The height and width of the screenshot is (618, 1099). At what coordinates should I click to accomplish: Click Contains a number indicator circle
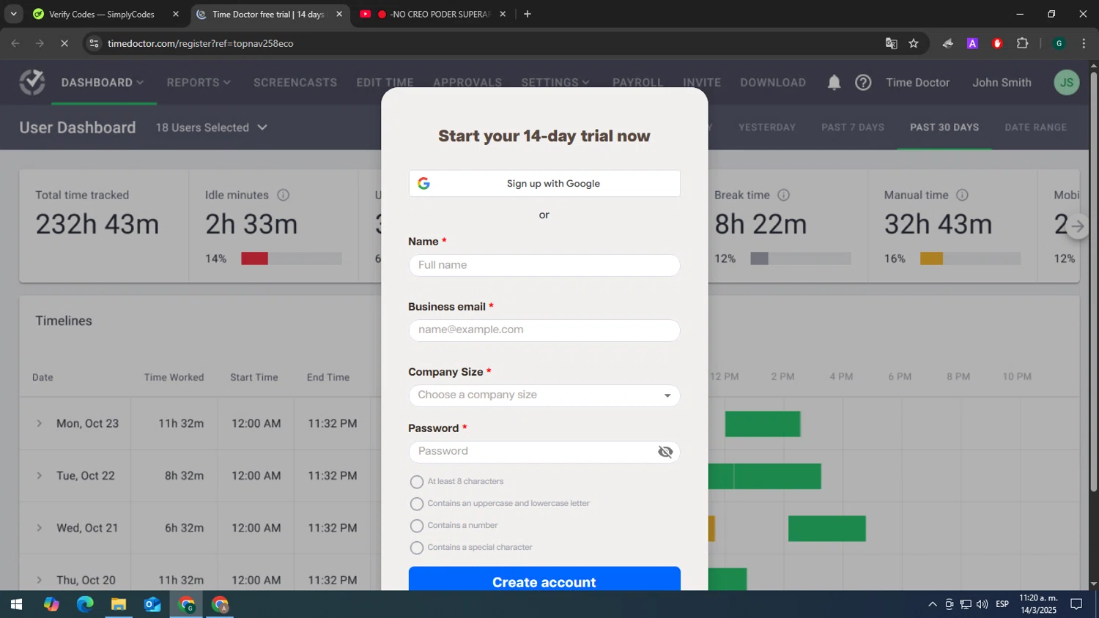point(417,526)
